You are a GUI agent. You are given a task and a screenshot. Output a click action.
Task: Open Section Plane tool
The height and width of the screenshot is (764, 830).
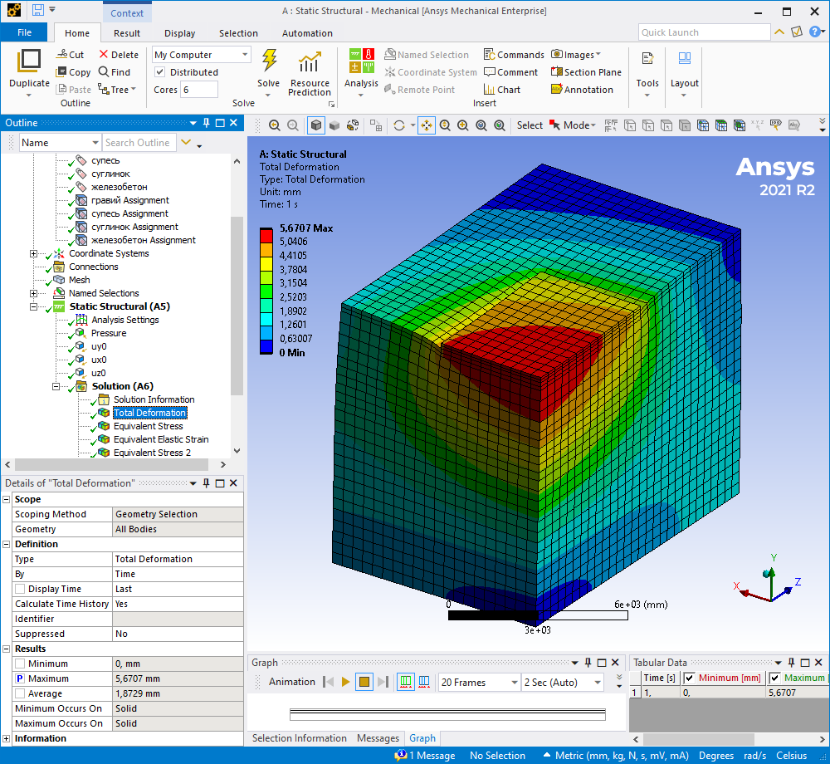click(x=586, y=72)
